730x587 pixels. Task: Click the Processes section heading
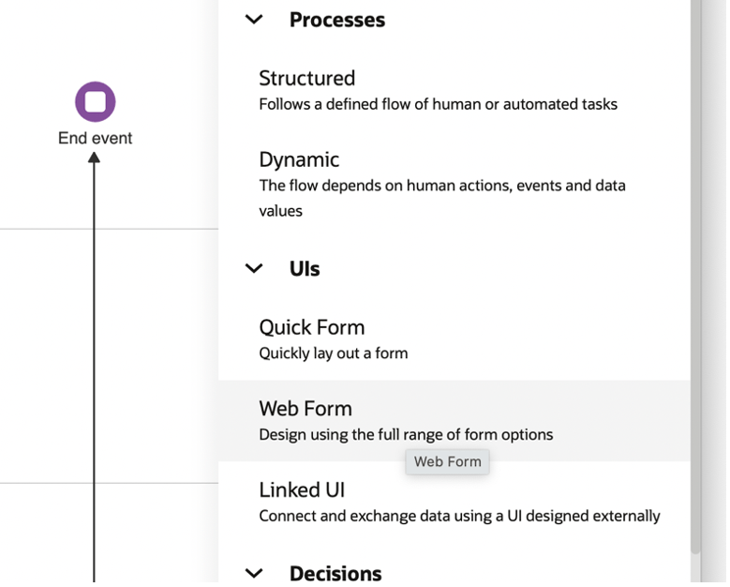336,20
